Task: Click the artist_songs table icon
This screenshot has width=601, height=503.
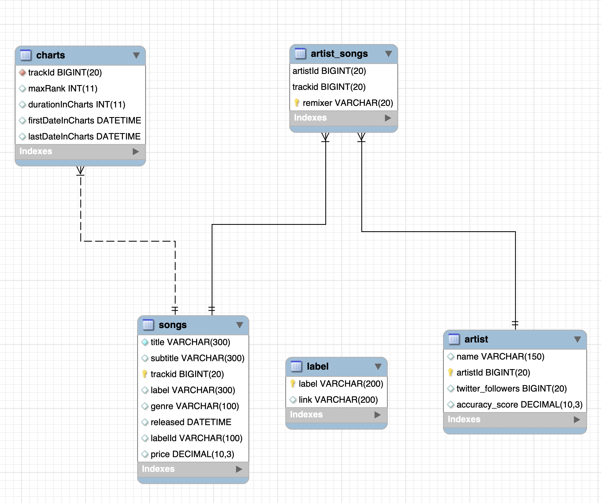Action: (300, 54)
